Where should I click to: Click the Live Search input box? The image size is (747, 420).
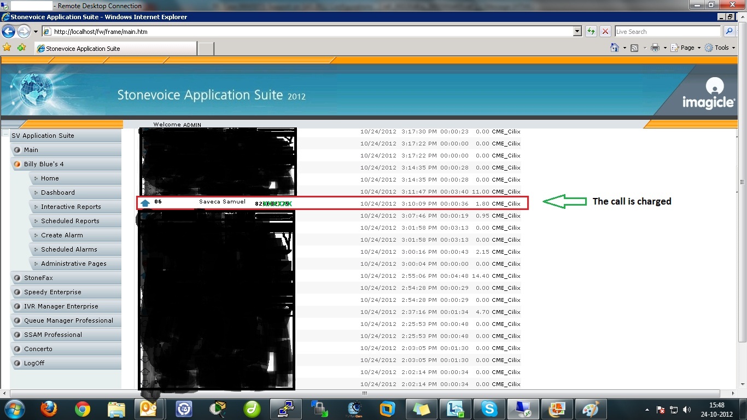(667, 32)
